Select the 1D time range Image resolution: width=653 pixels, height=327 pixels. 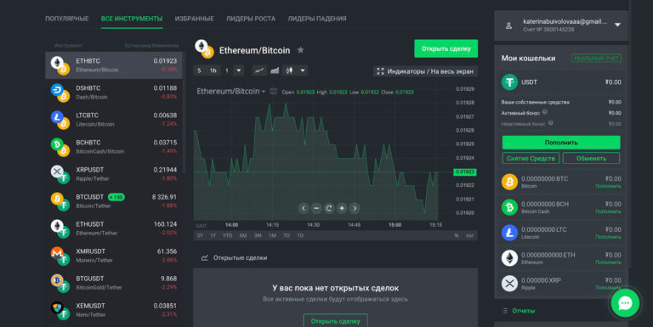click(300, 235)
